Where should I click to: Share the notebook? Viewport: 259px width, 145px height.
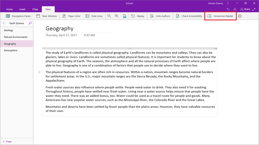245,9
